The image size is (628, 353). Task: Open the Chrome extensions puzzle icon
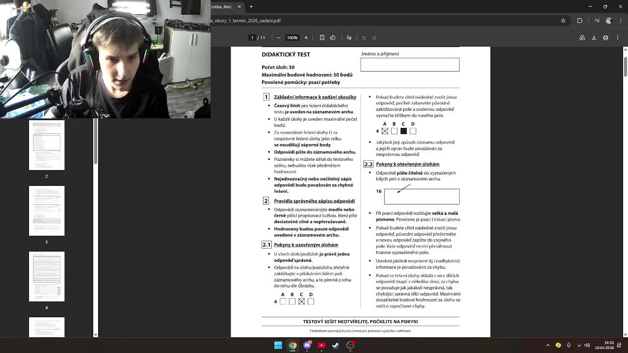coord(580,21)
